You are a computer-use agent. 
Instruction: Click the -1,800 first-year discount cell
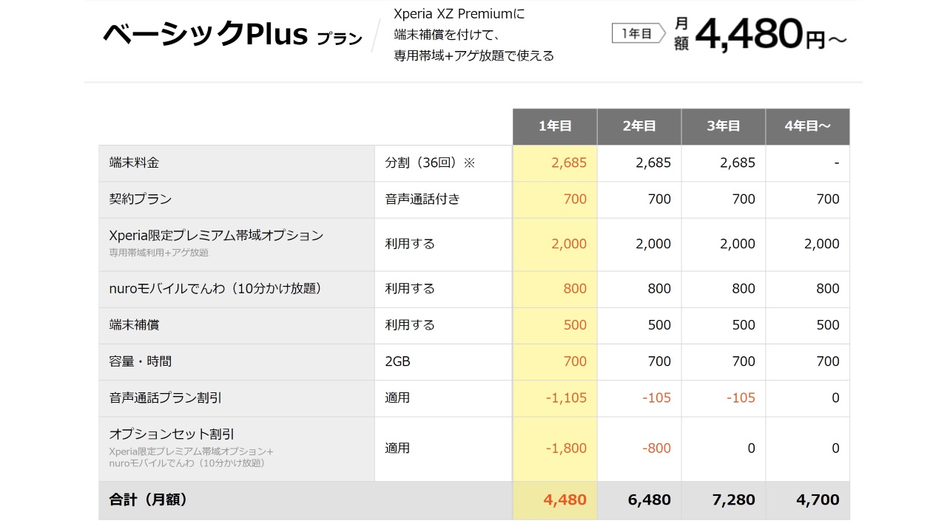(566, 448)
